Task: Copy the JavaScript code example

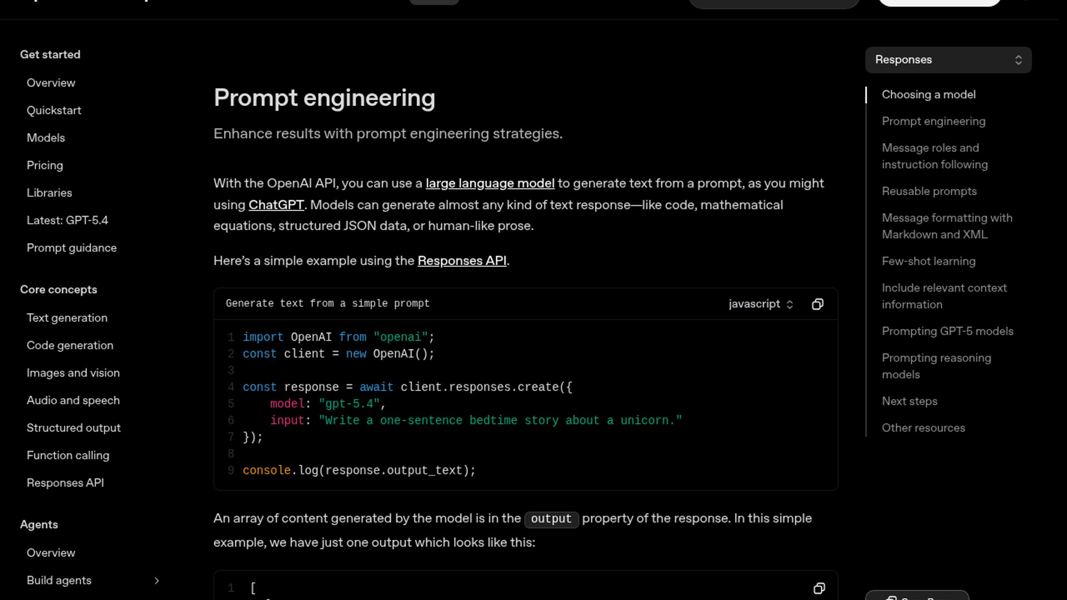Action: tap(817, 304)
